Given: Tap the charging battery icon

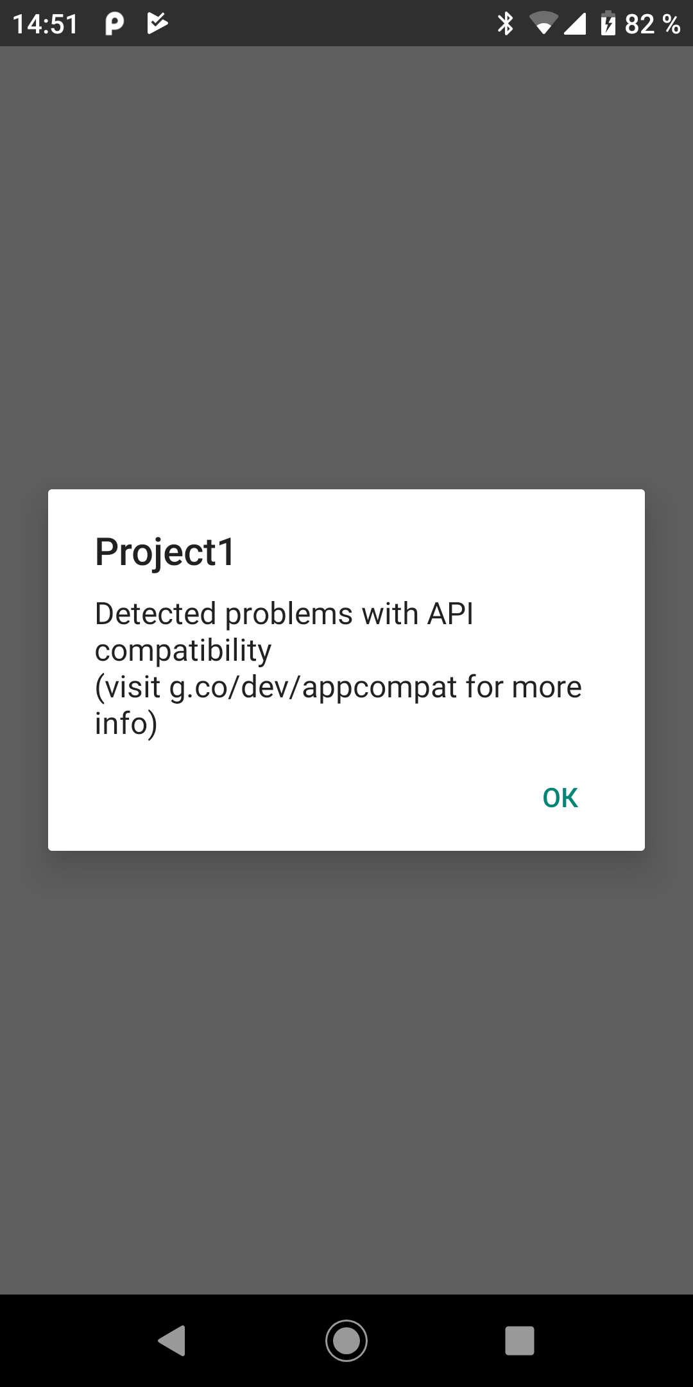Looking at the screenshot, I should 608,24.
